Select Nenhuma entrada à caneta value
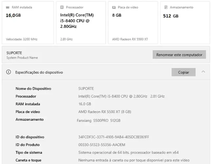211x164 pixels. [x=134, y=160]
